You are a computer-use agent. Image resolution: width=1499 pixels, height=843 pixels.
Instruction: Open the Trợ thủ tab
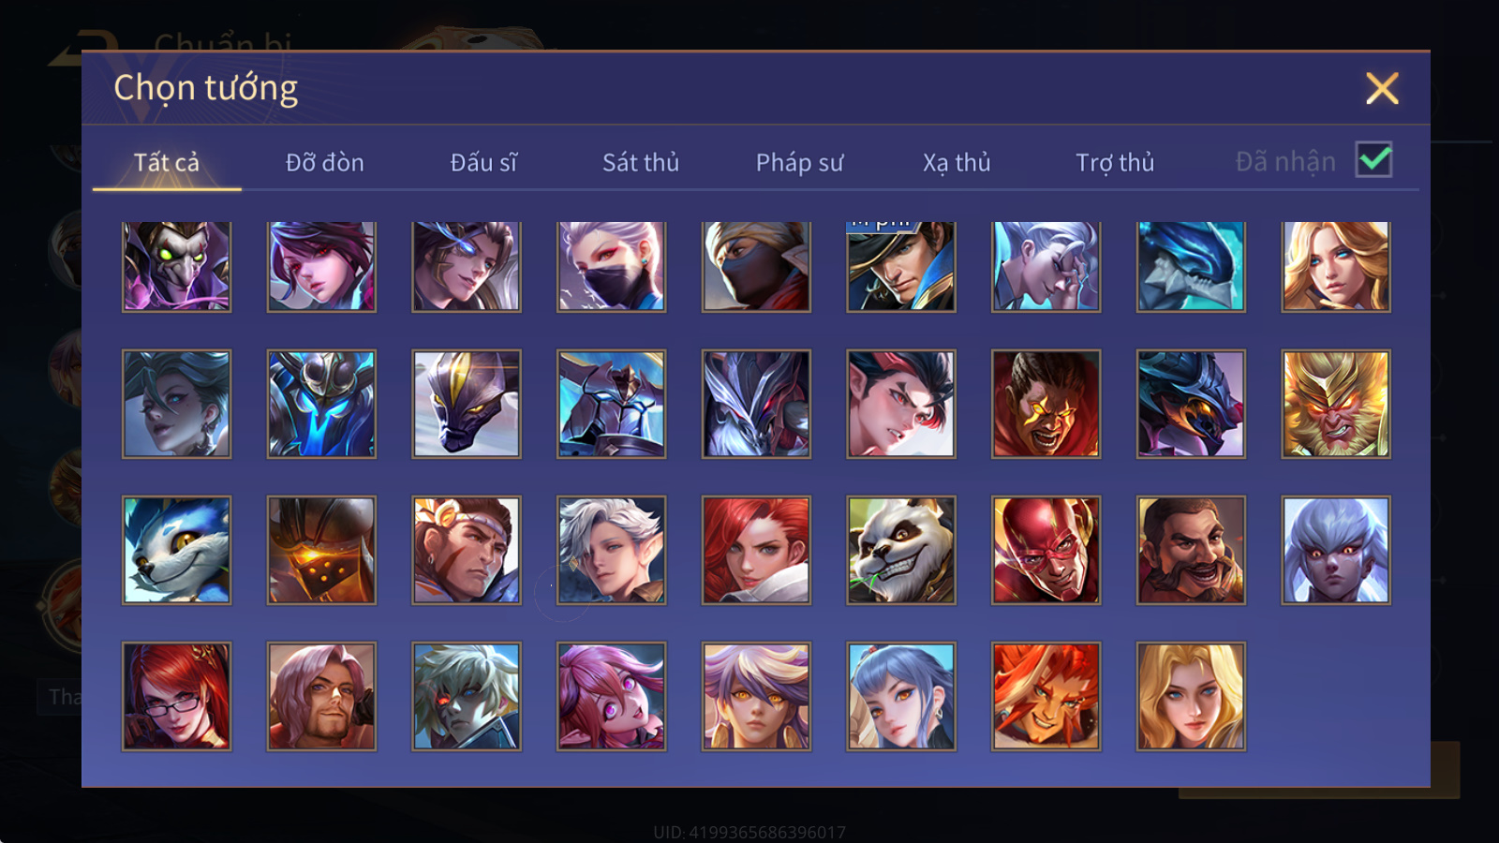(1115, 162)
